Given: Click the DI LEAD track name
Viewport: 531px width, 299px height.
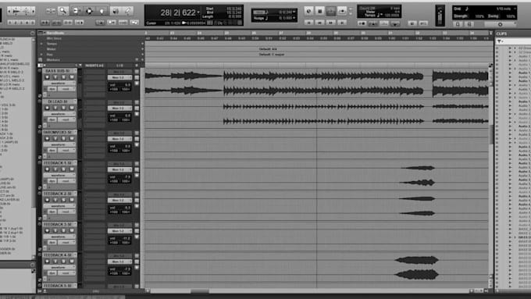Looking at the screenshot, I should click(x=56, y=101).
